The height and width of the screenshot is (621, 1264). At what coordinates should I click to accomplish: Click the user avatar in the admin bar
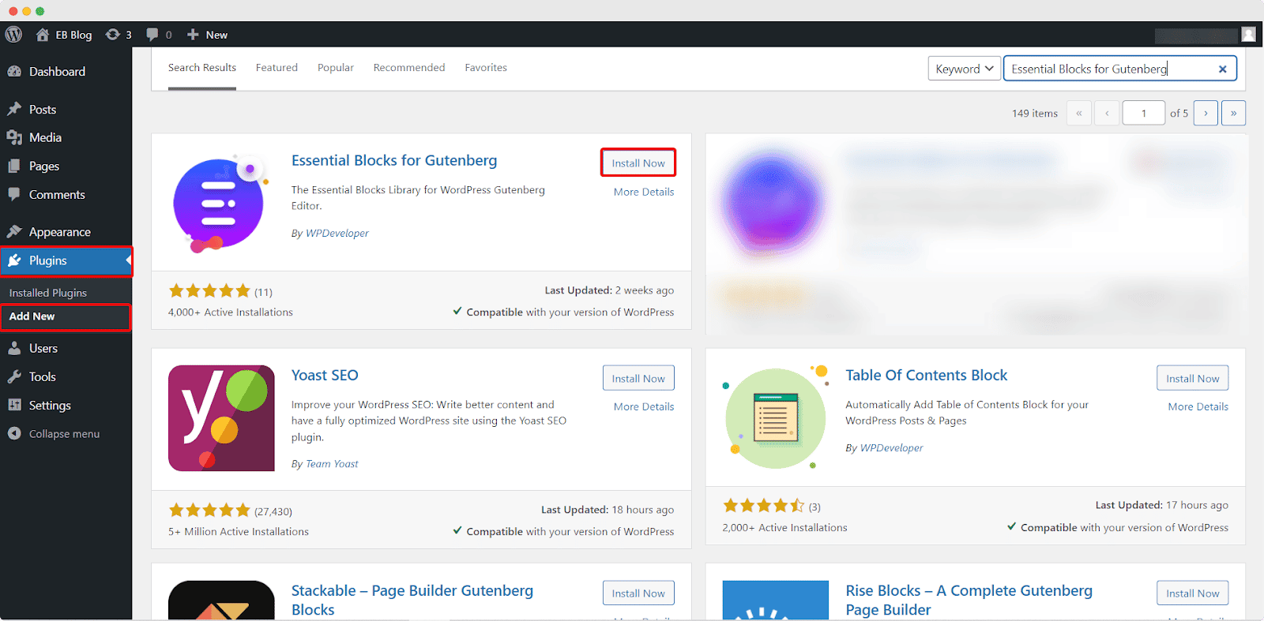(1248, 35)
